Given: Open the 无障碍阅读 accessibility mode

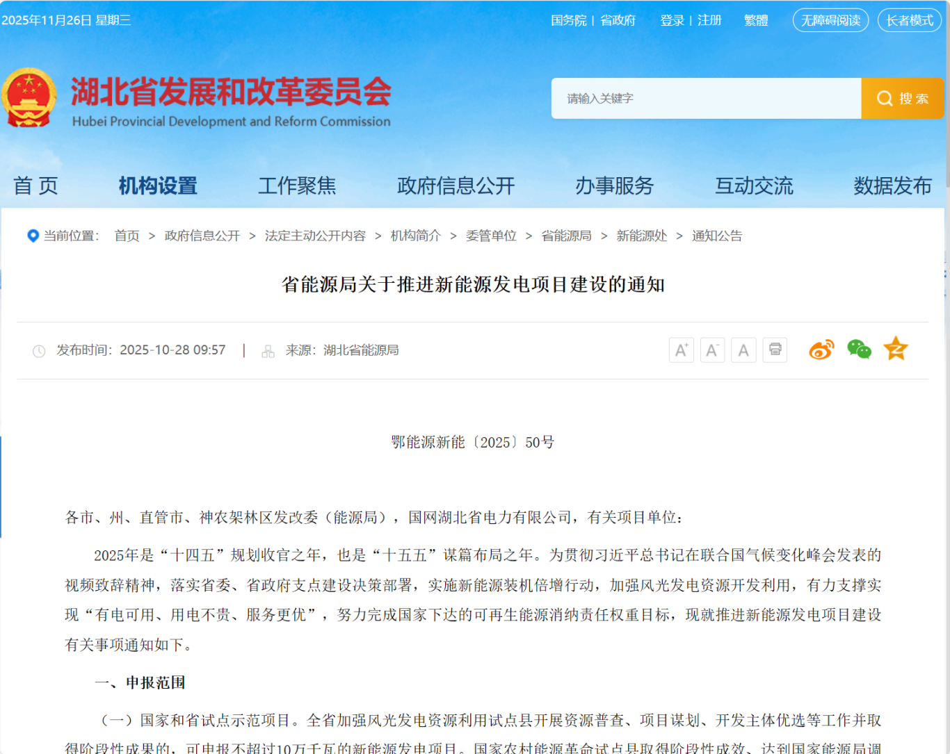Looking at the screenshot, I should coord(830,20).
